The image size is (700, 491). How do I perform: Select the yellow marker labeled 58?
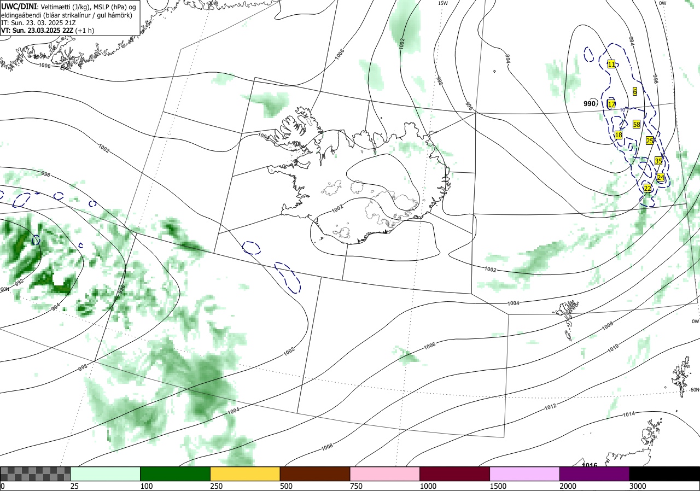pyautogui.click(x=637, y=124)
